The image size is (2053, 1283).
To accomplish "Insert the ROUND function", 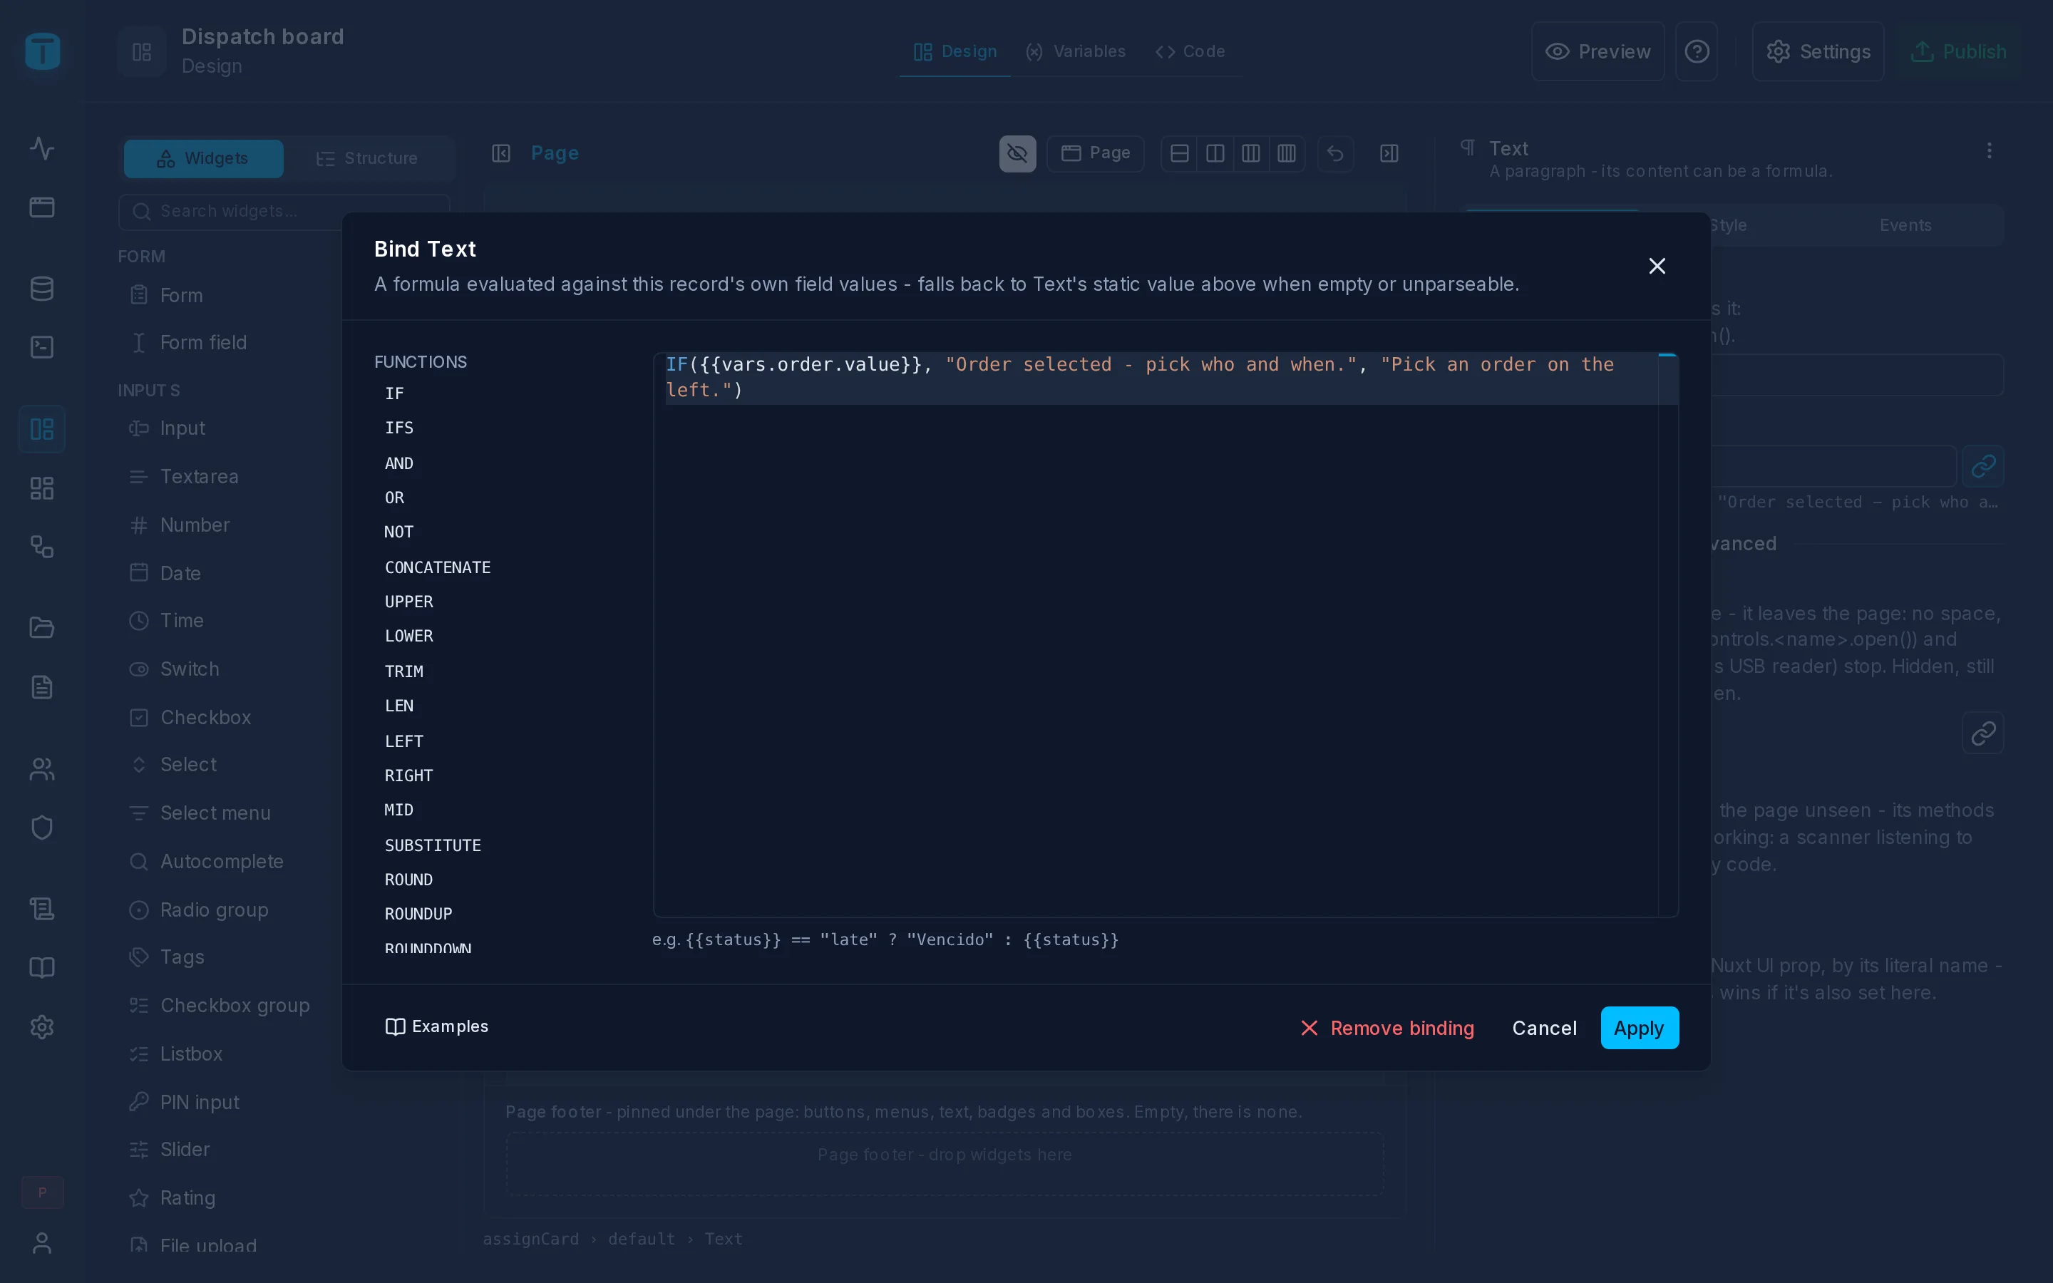I will tap(409, 879).
